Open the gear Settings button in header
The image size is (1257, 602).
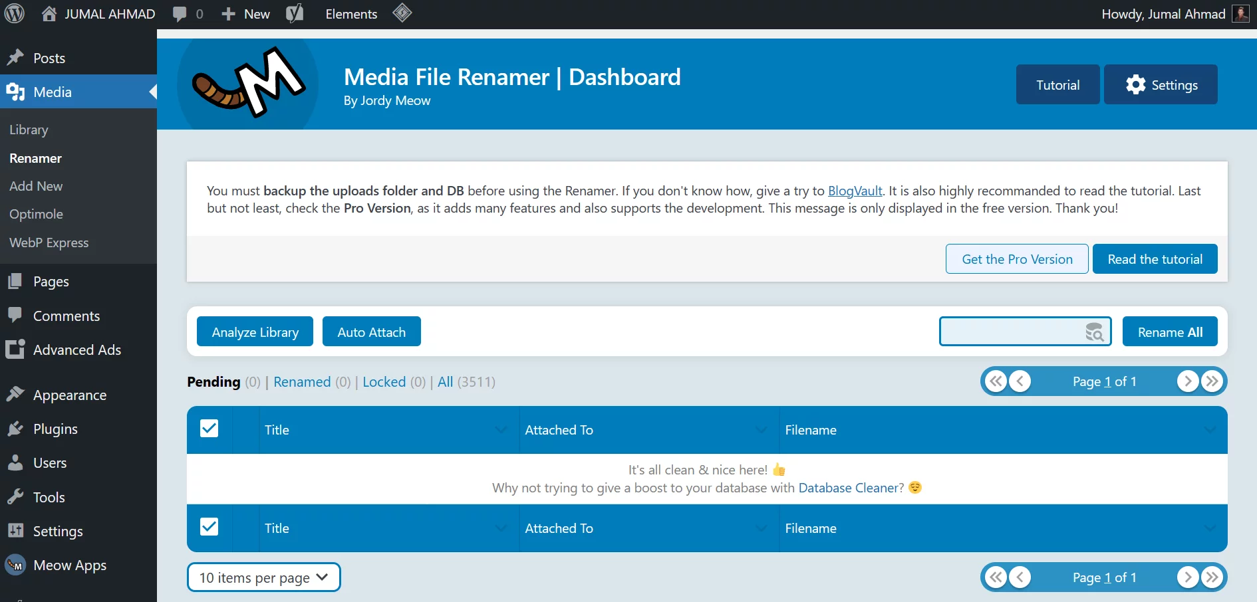1161,84
